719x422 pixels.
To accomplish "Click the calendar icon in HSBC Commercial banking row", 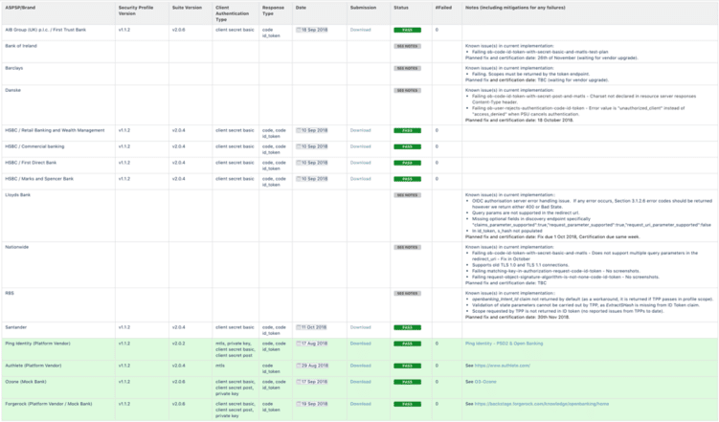I will tap(299, 146).
